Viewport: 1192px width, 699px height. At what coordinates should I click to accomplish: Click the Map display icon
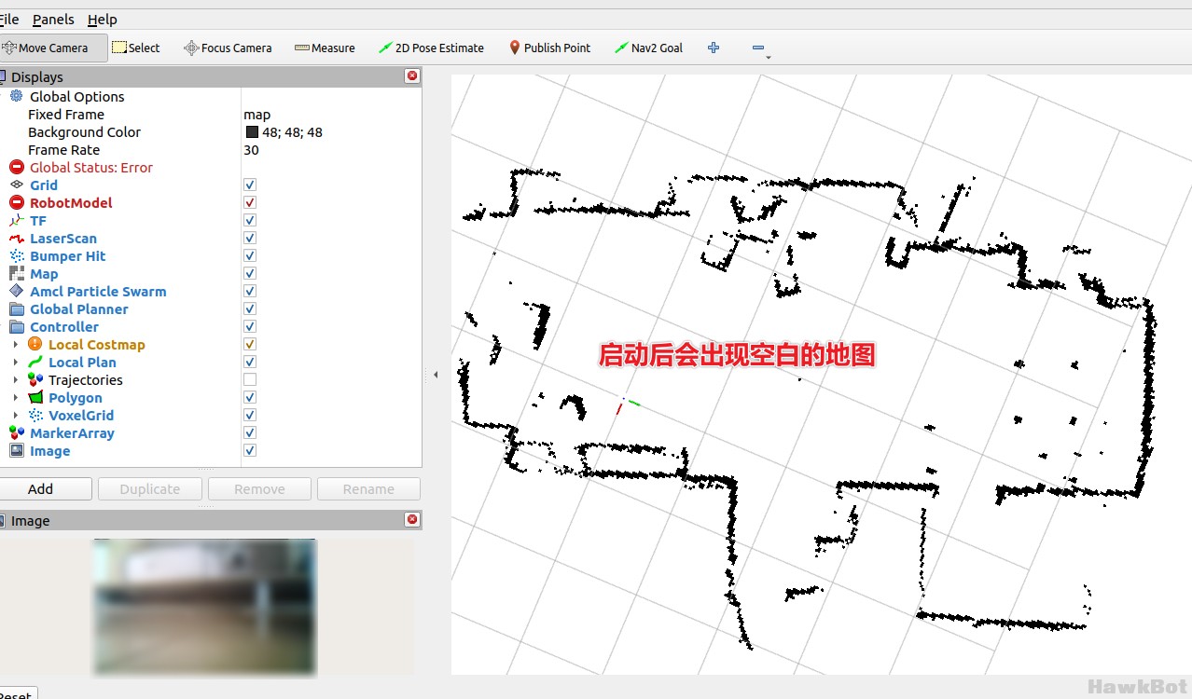[x=16, y=273]
